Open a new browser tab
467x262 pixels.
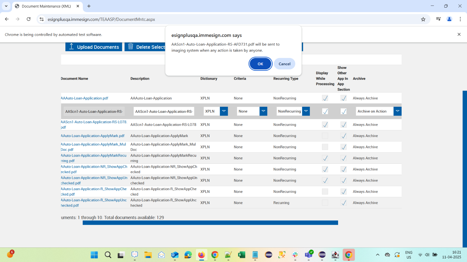point(89,6)
